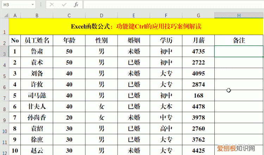264x155 pixels.
Task: Select column H header
Action: [x=239, y=15]
